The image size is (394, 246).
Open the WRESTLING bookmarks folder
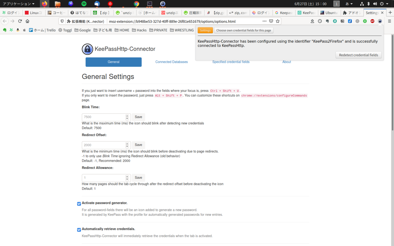(x=182, y=30)
